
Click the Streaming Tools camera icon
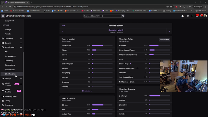click(x=3, y=96)
